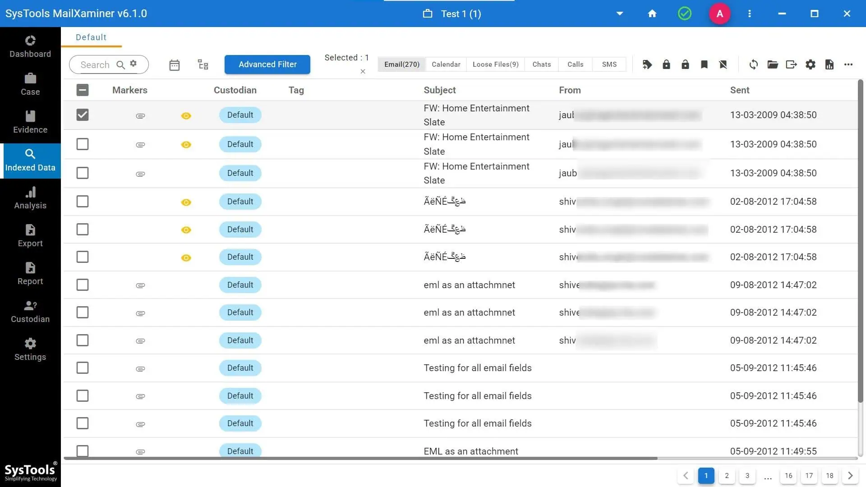
Task: Uncheck the first FW: Home Entertainment row
Action: 83,115
